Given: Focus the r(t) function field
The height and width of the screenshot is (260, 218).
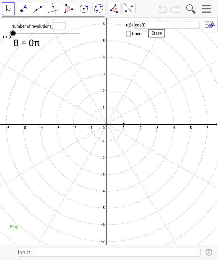Looking at the screenshot, I should point(167,25).
